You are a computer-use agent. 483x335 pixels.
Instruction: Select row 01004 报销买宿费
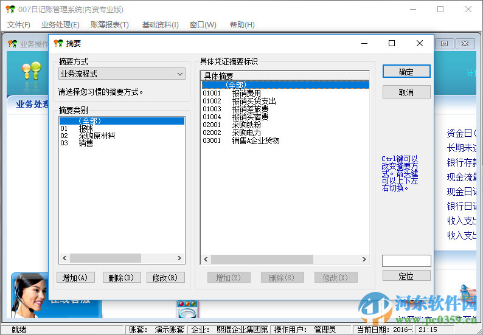tap(285, 117)
